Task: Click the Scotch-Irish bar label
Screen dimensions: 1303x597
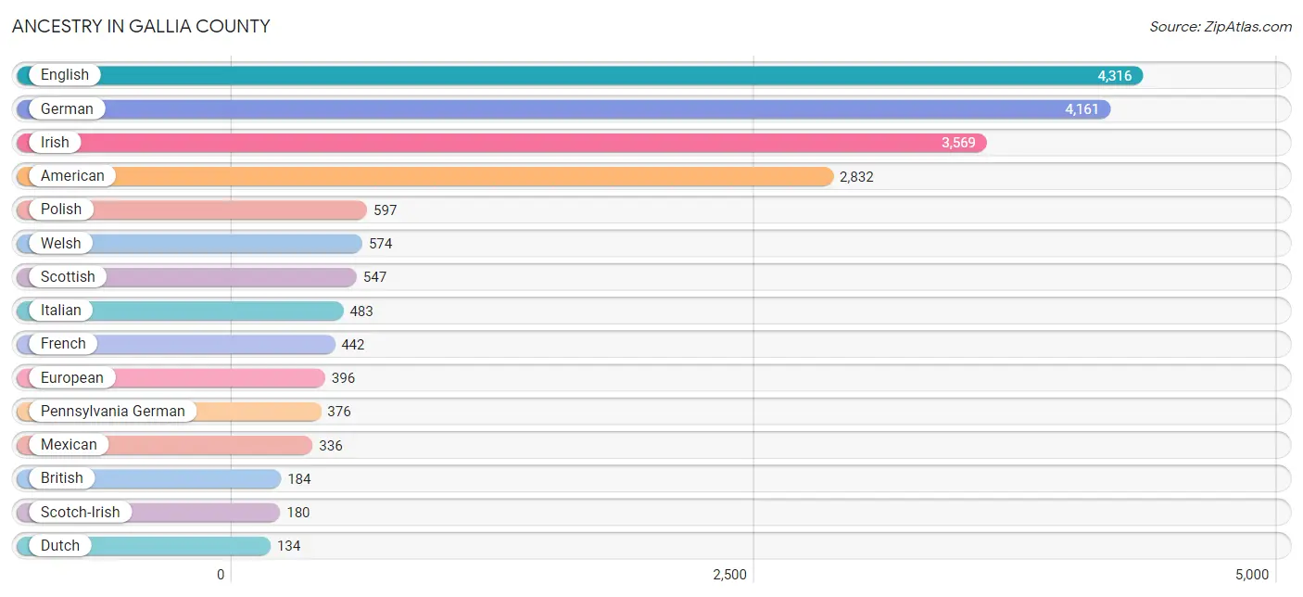Action: coord(80,512)
